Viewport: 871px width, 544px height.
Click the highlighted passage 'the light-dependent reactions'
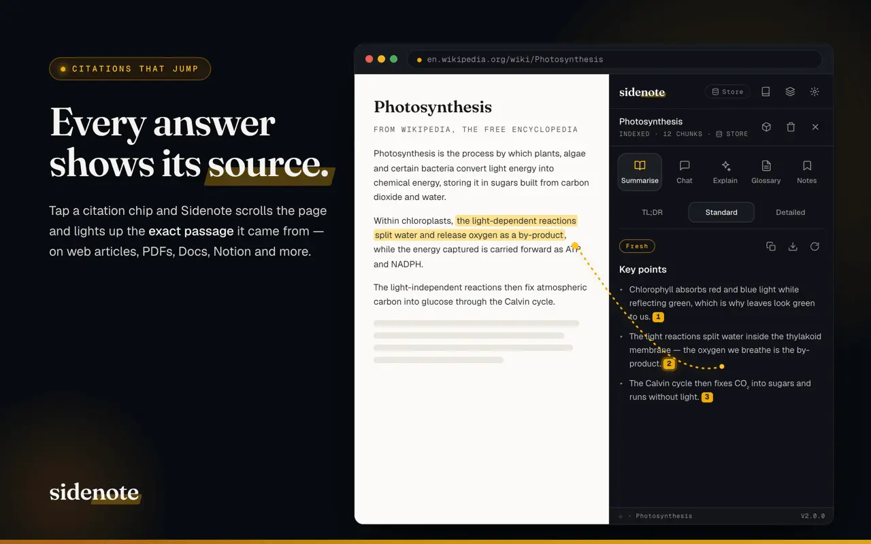(516, 220)
